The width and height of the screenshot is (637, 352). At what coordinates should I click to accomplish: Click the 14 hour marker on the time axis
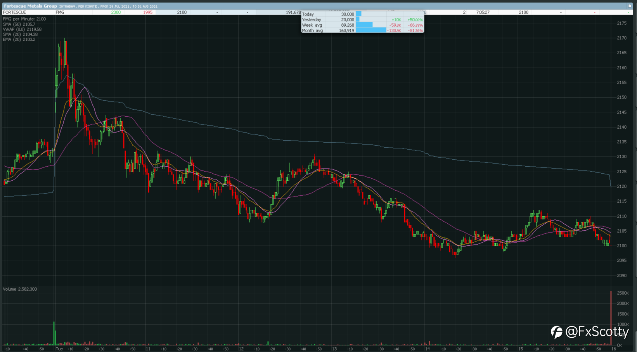click(427, 349)
